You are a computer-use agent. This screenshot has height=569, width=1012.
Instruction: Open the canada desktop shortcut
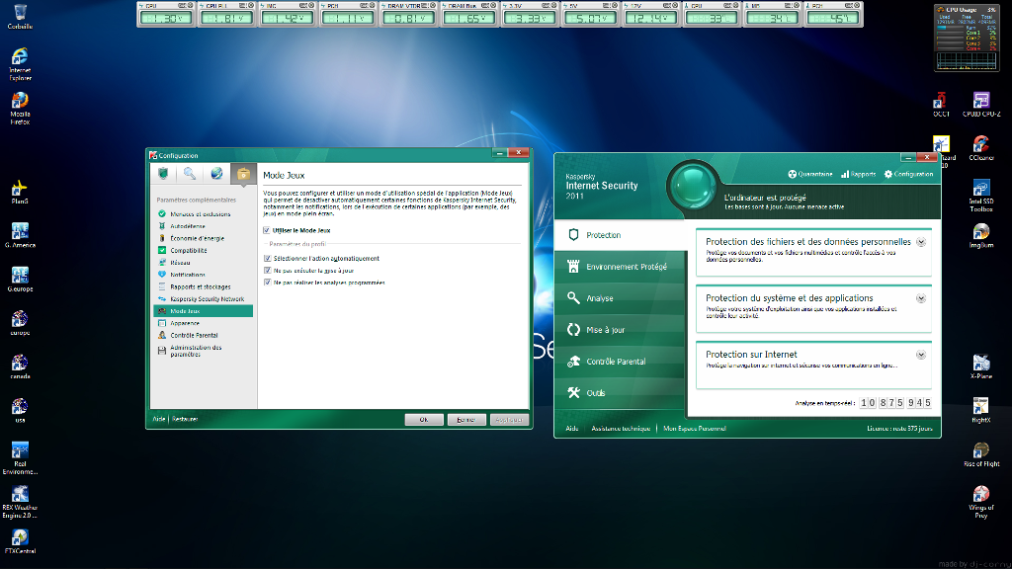(x=20, y=366)
